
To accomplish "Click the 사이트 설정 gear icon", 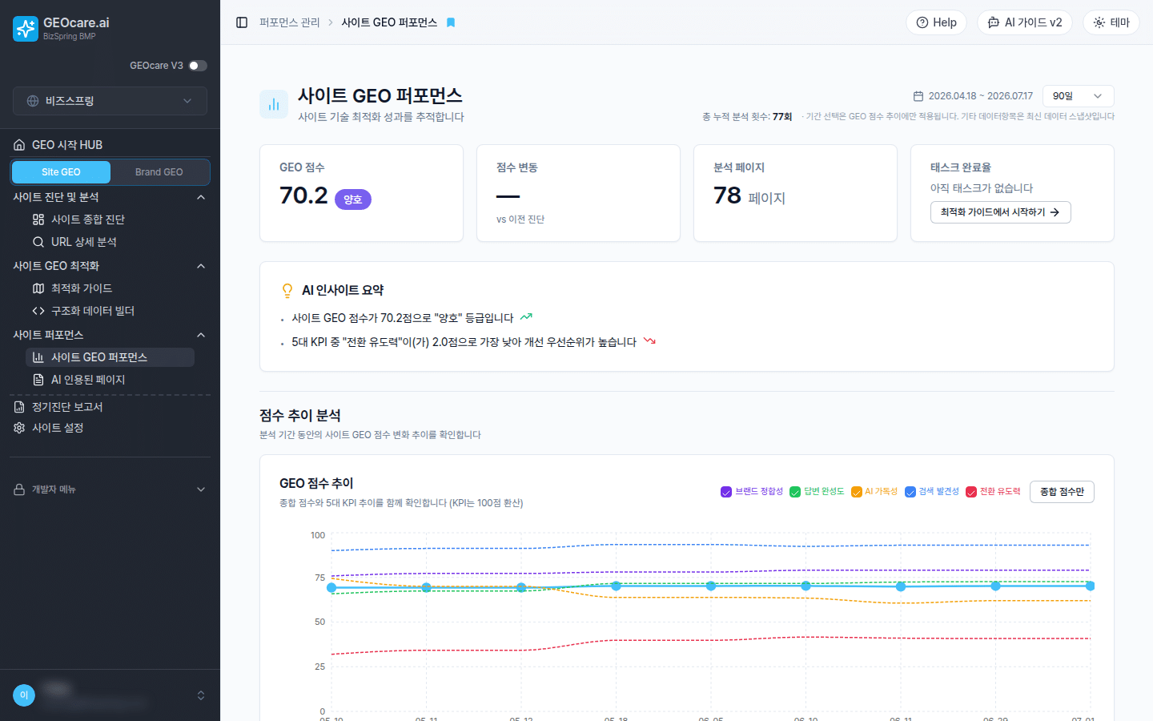I will 19,428.
